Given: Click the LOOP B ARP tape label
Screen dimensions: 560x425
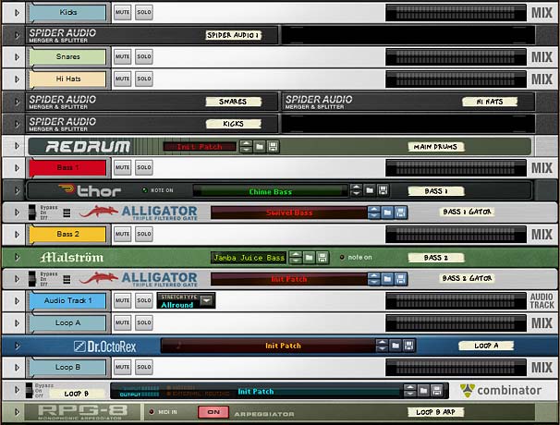Looking at the screenshot, I should pos(436,412).
